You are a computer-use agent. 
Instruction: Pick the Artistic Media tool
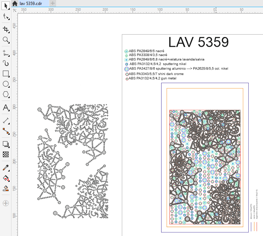click(x=6, y=63)
